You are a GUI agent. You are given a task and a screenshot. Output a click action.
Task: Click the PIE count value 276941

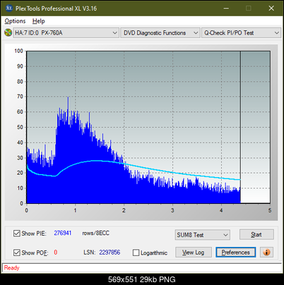(63, 233)
